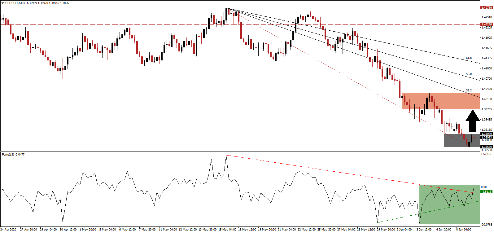The image size is (494, 233).
Task: Select the 1.42780 red price tag
Action: (x=486, y=8)
